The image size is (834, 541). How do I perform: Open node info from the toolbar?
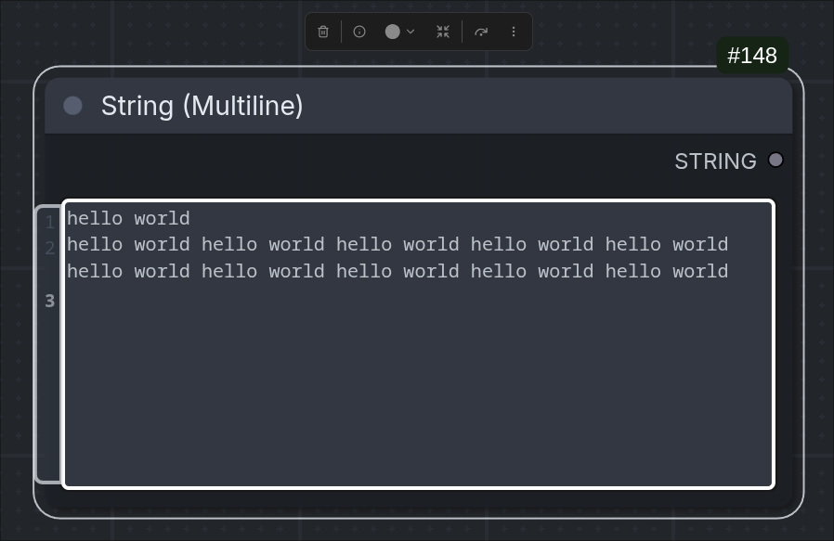pyautogui.click(x=359, y=32)
